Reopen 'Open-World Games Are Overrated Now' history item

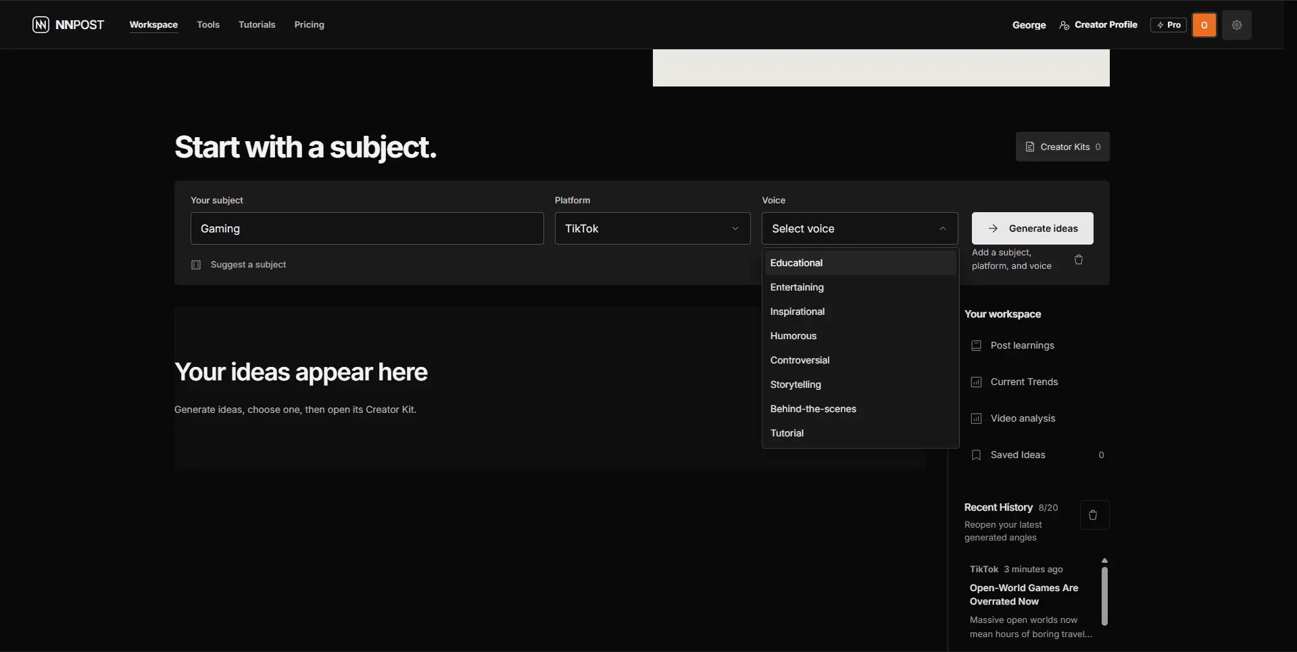[x=1030, y=601]
